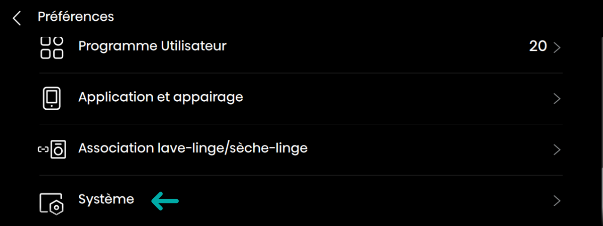This screenshot has height=226, width=603.
Task: Open the Application et appairage label
Action: pyautogui.click(x=160, y=97)
